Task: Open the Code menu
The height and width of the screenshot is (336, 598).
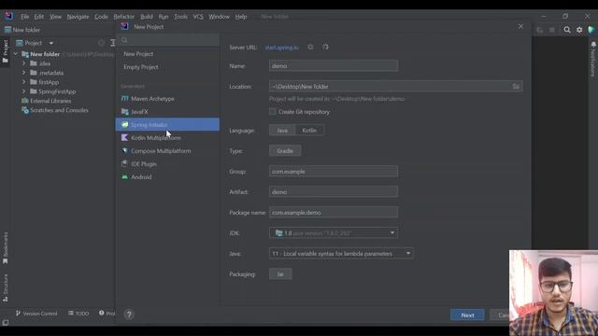Action: (x=101, y=17)
